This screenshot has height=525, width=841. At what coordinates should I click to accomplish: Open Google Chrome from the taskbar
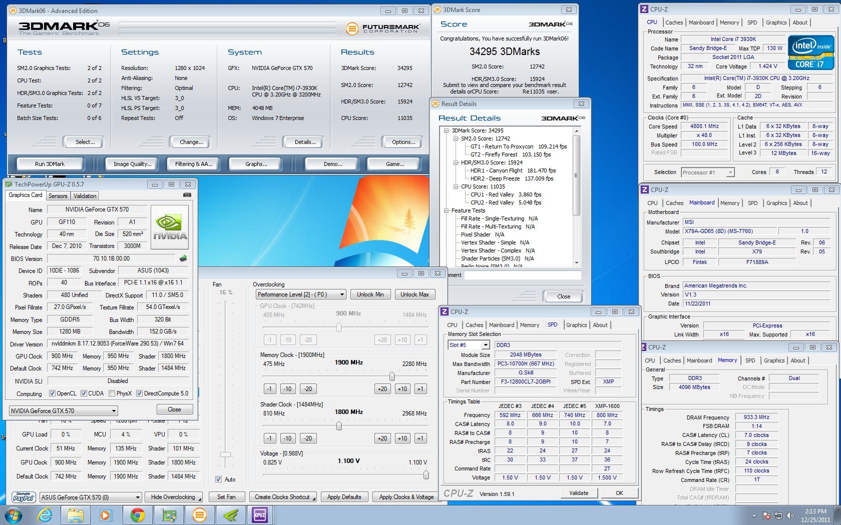(x=137, y=515)
